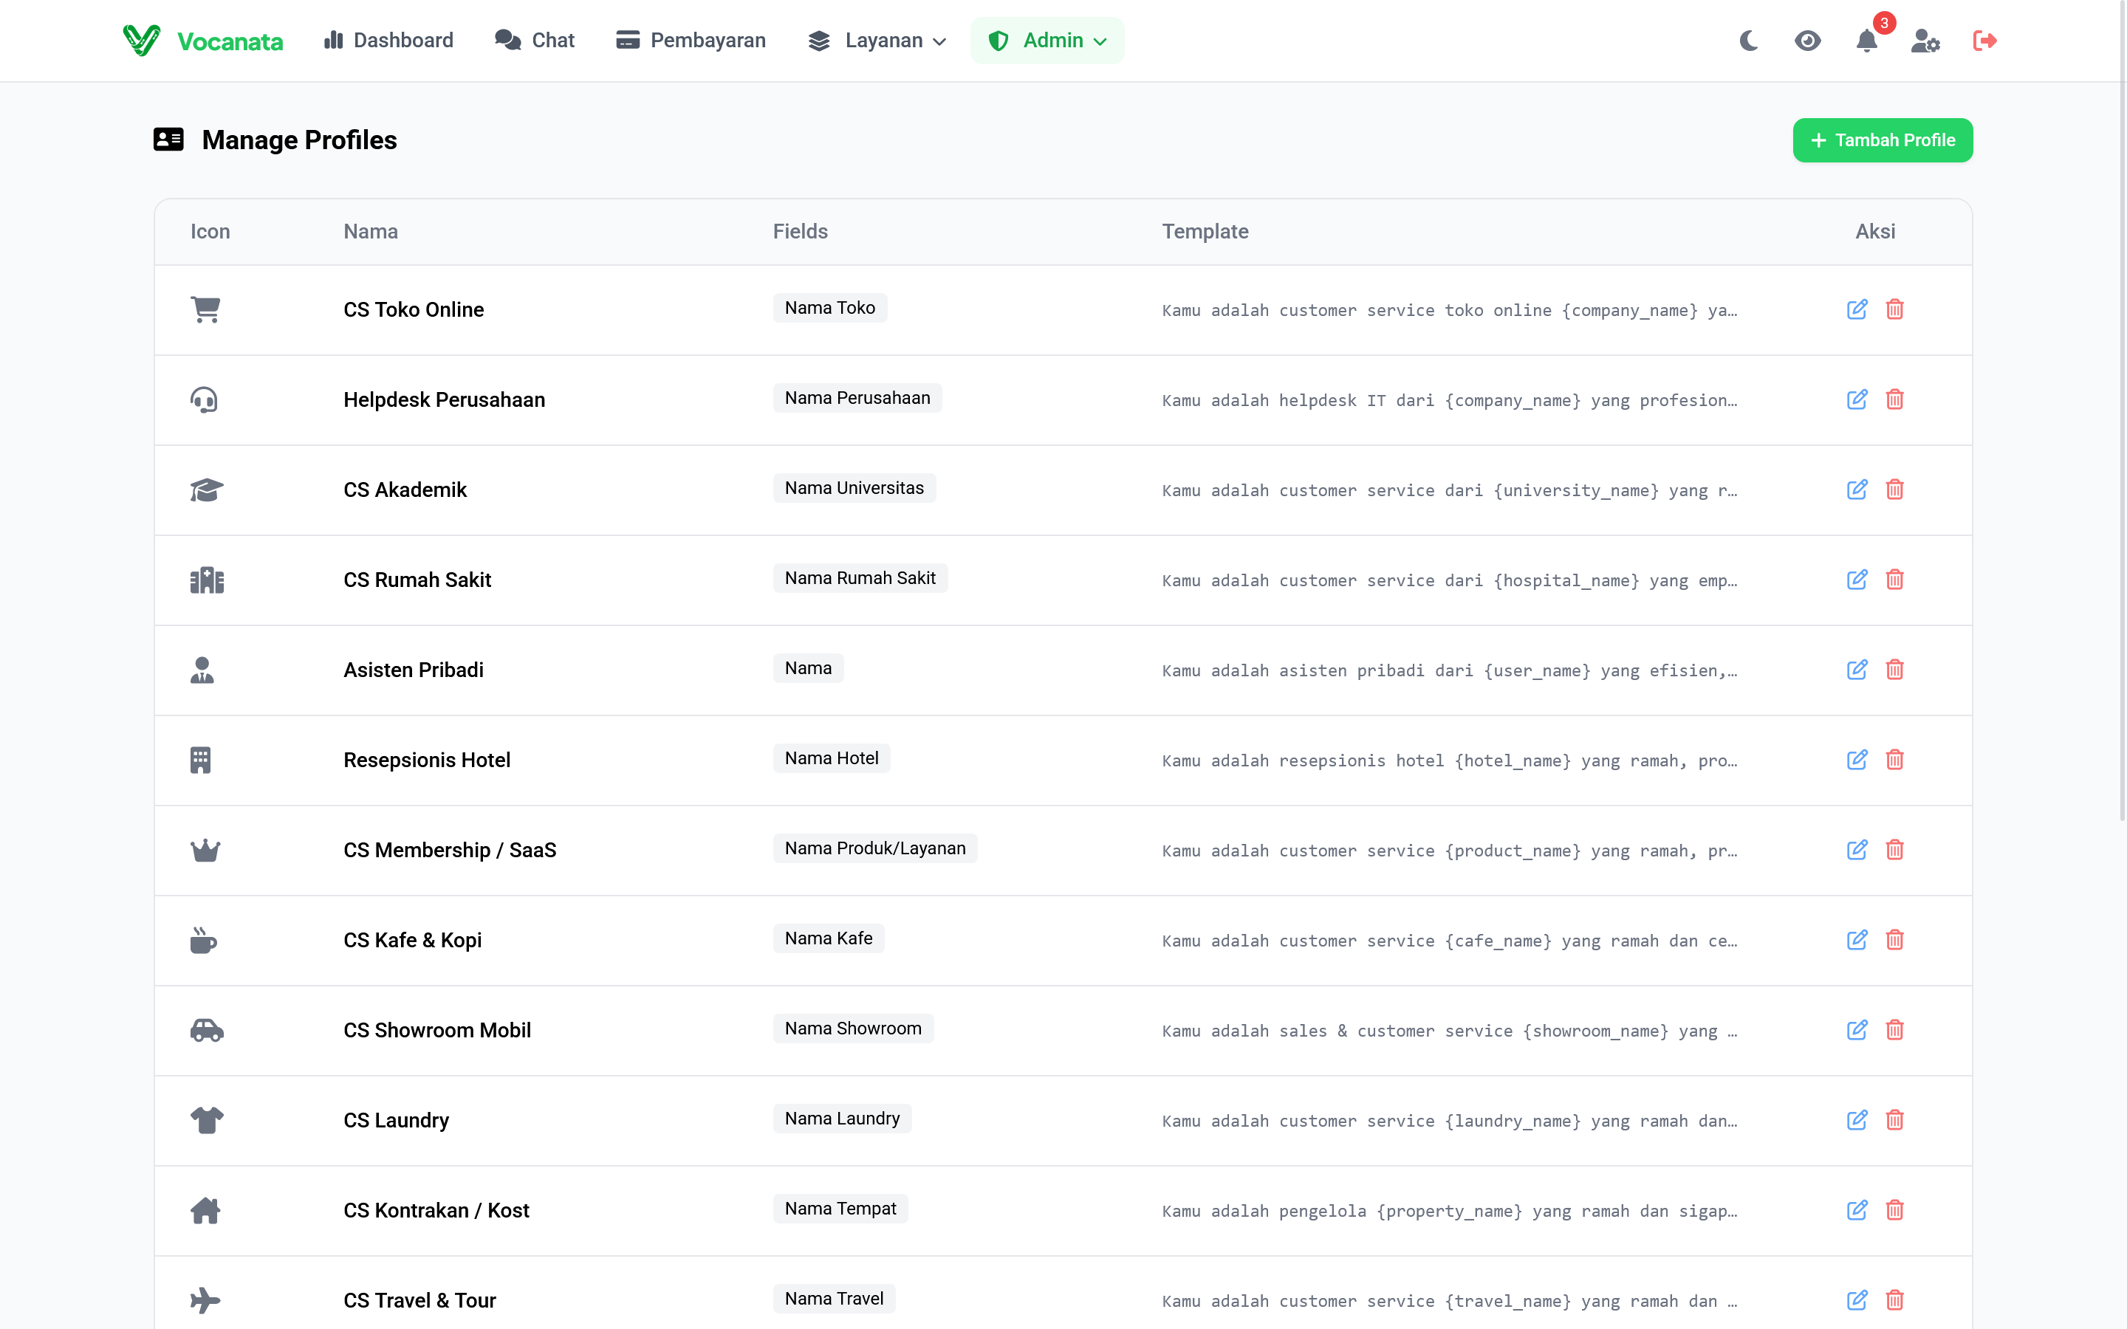The width and height of the screenshot is (2127, 1329).
Task: Open the user settings icon
Action: (x=1925, y=41)
